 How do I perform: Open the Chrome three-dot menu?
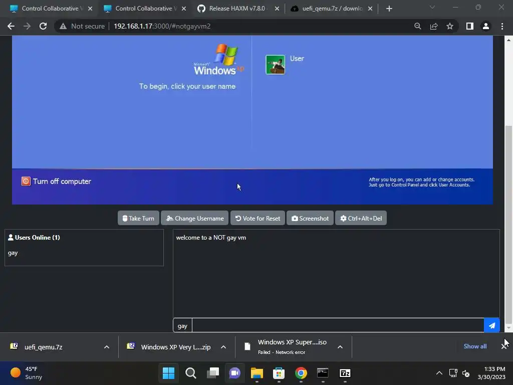502,26
